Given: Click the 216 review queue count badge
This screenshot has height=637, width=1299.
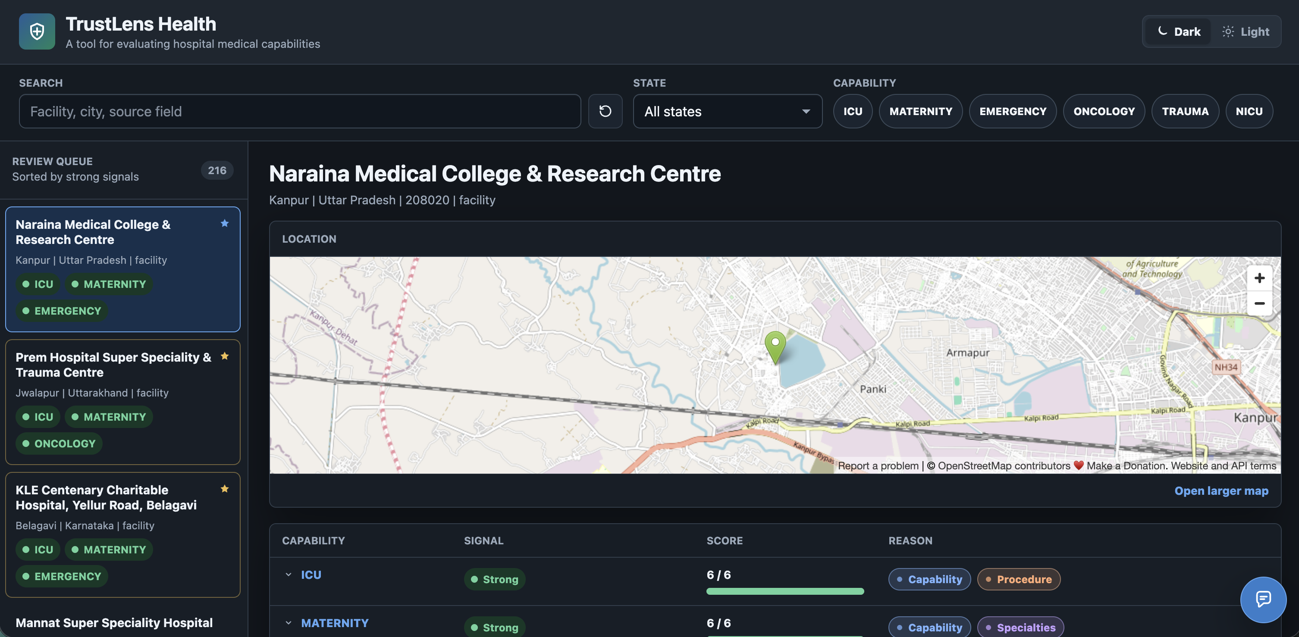Looking at the screenshot, I should pos(217,170).
